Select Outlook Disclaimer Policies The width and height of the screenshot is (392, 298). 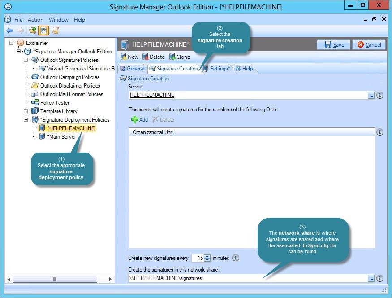point(70,85)
